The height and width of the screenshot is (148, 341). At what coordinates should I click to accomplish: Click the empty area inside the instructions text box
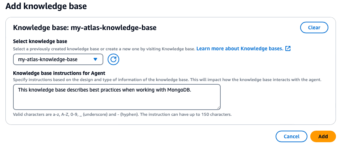pos(116,101)
